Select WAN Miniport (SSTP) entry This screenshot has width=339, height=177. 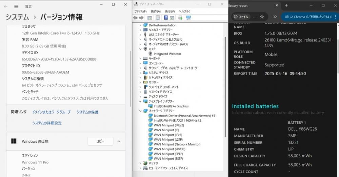tap(168, 159)
